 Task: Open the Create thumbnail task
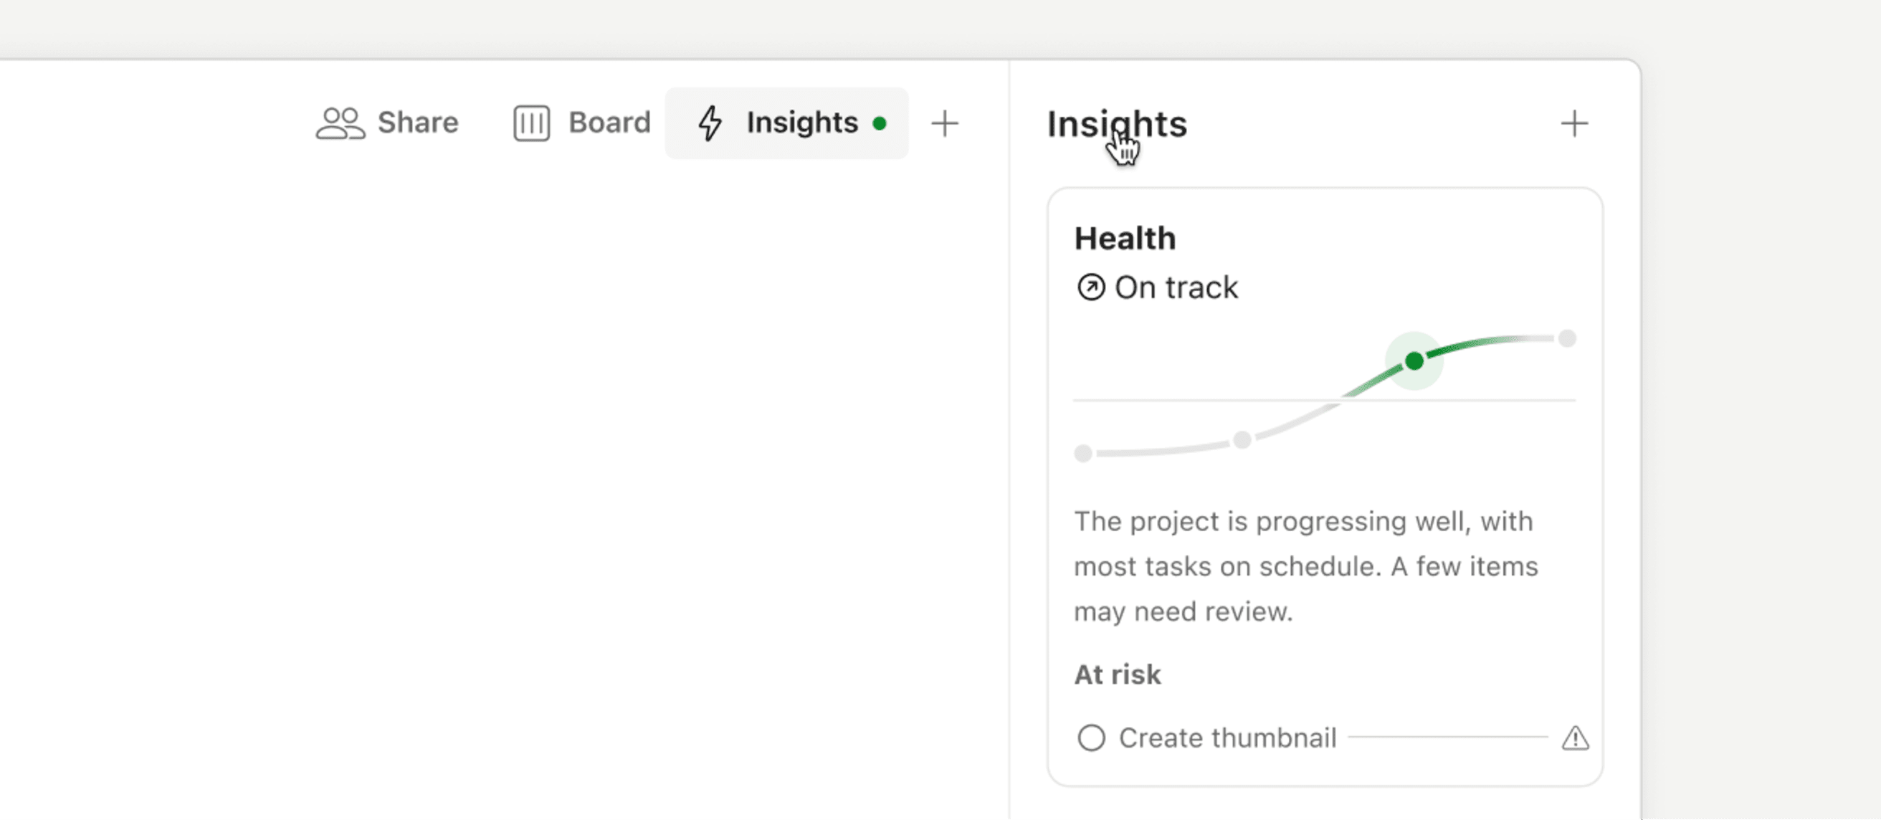tap(1227, 738)
